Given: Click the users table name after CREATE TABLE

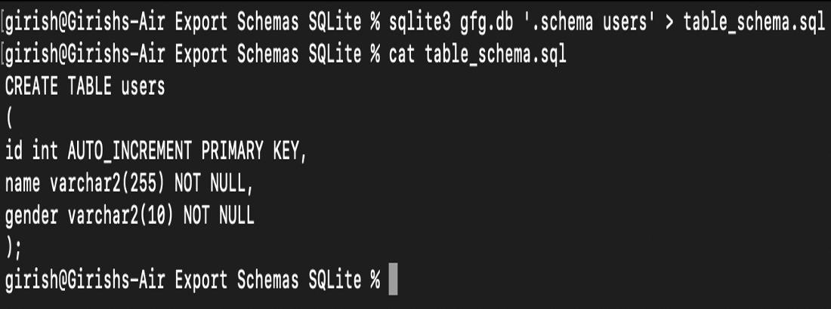Looking at the screenshot, I should coord(144,87).
